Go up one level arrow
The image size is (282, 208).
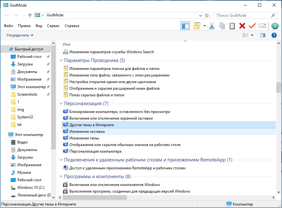point(30,15)
